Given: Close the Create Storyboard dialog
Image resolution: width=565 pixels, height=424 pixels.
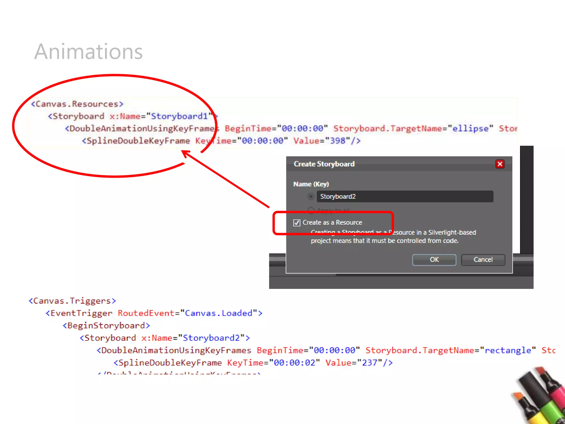Looking at the screenshot, I should (500, 164).
